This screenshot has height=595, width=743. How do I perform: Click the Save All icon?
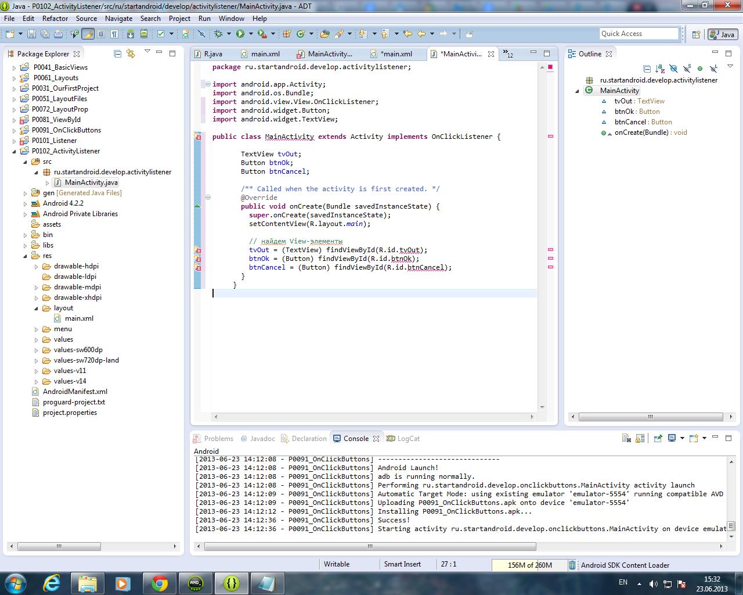pyautogui.click(x=45, y=34)
